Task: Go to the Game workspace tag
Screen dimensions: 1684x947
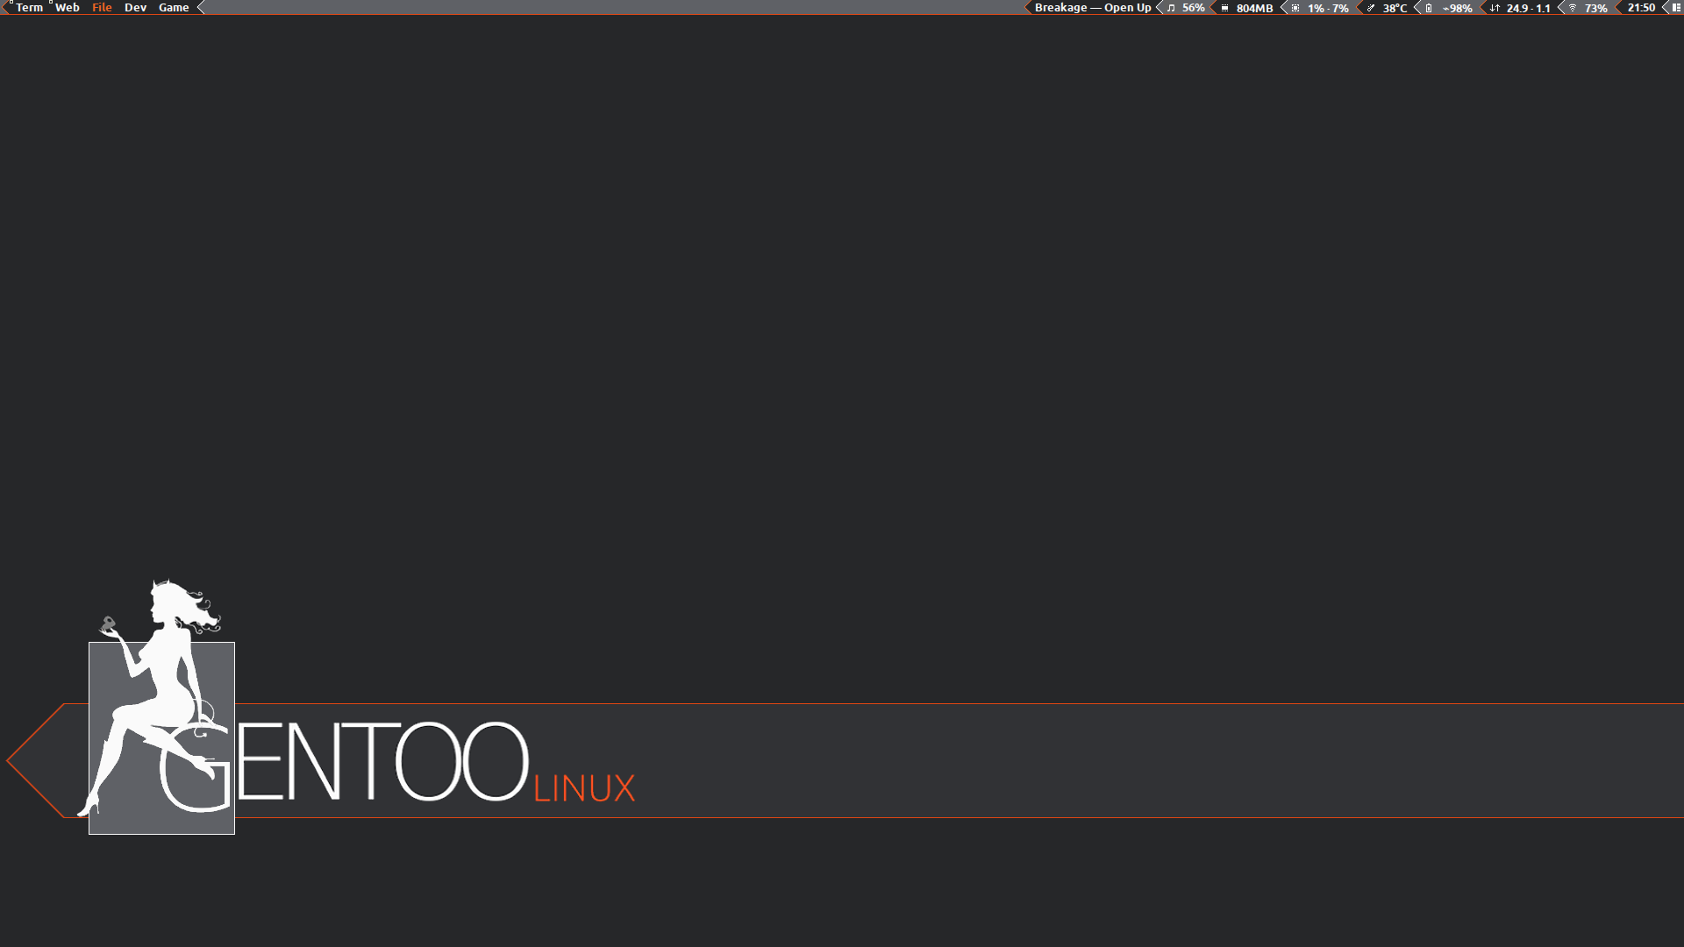Action: point(174,7)
